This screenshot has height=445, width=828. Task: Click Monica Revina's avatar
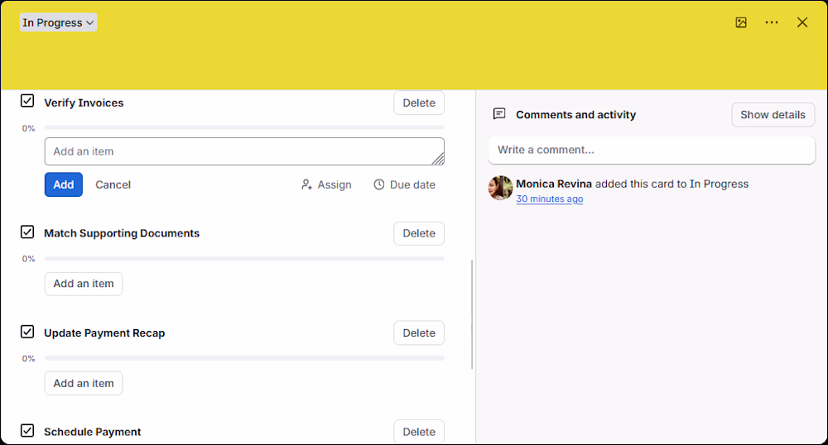501,189
